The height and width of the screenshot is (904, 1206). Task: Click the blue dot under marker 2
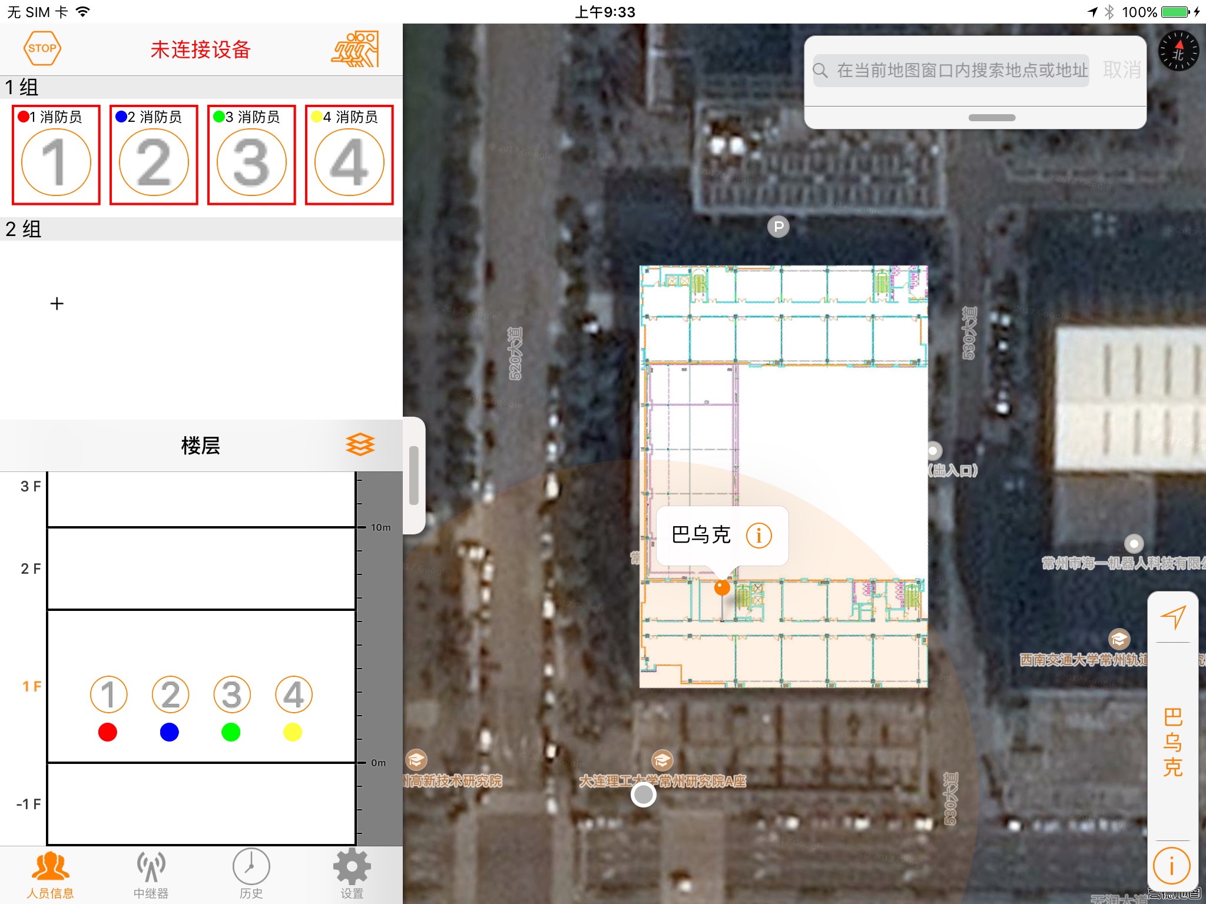[x=170, y=732]
